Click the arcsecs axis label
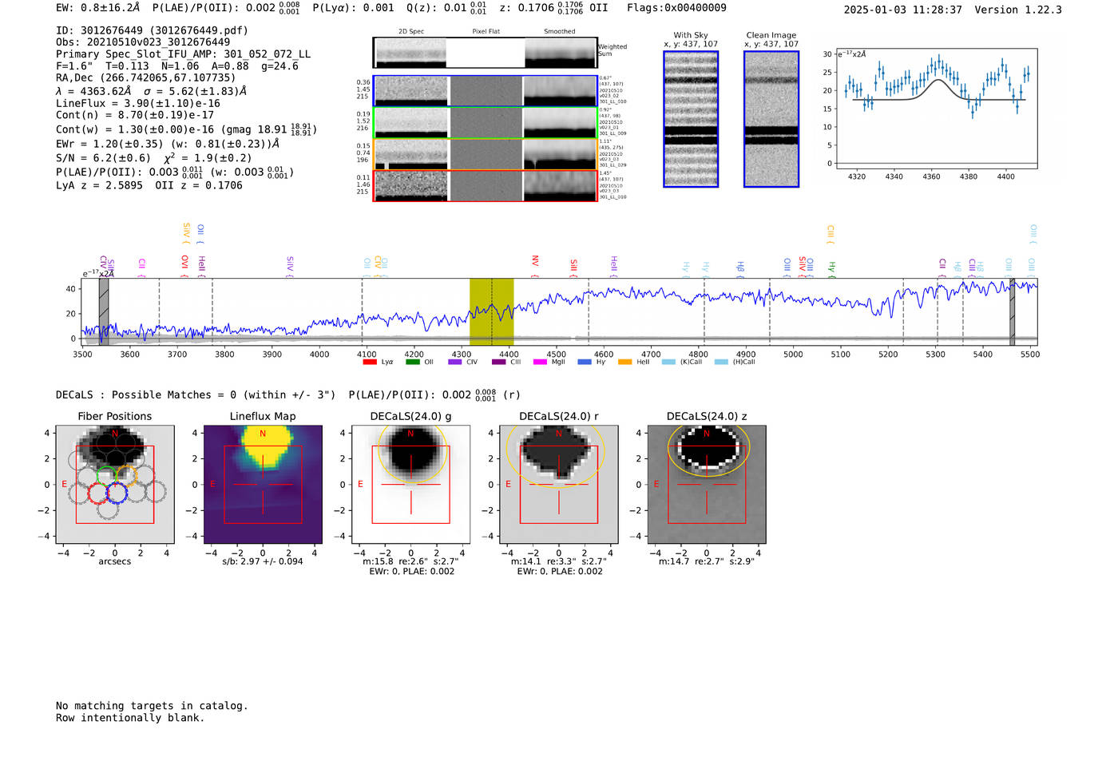Screen dimensions: 1118x761 tap(115, 561)
